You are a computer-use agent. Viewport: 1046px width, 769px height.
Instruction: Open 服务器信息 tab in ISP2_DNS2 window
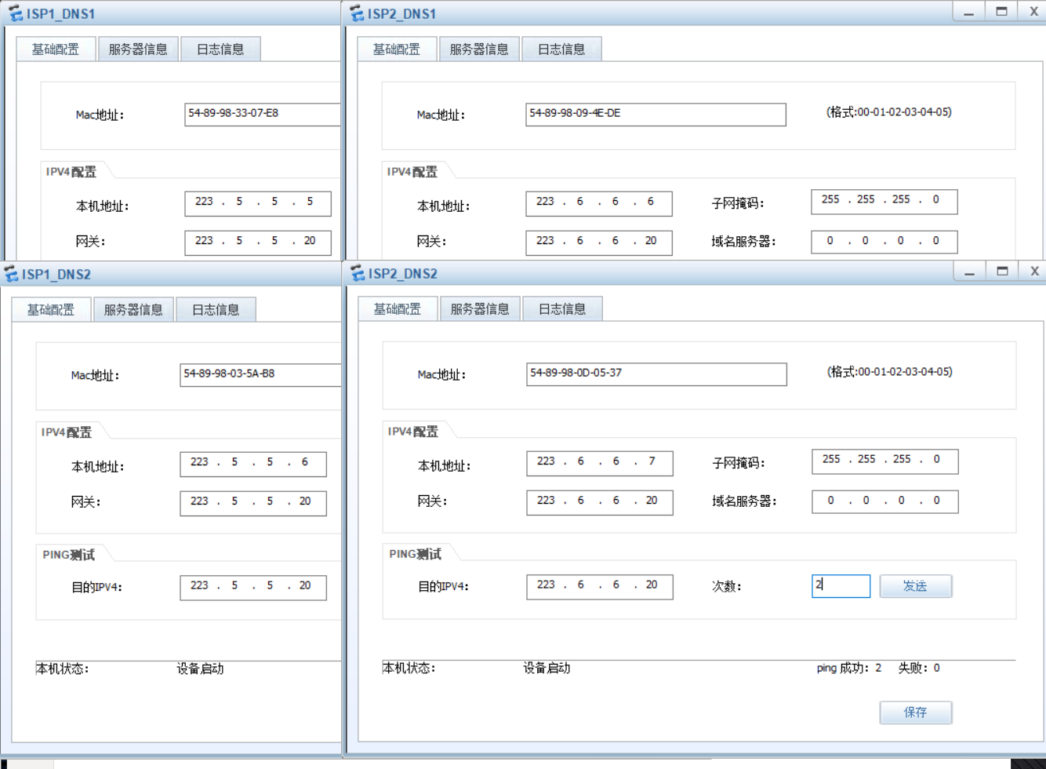(x=480, y=308)
